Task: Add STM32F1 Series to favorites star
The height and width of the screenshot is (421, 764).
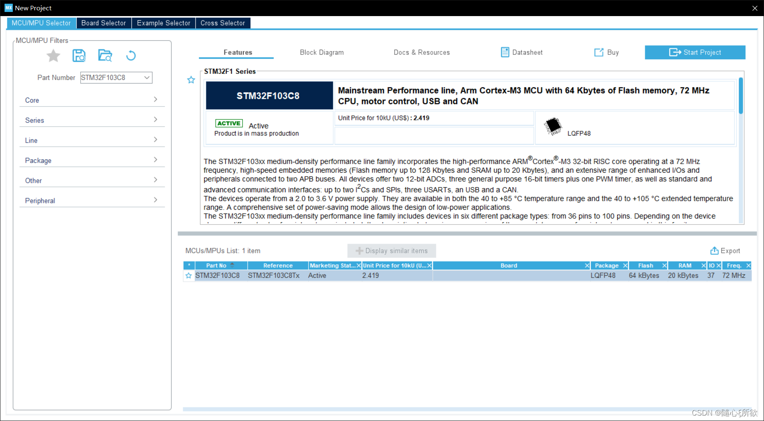Action: click(191, 80)
